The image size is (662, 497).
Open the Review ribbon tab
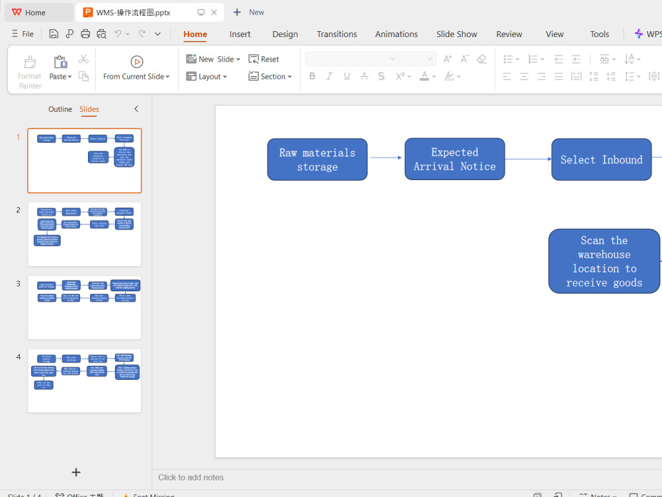point(508,34)
